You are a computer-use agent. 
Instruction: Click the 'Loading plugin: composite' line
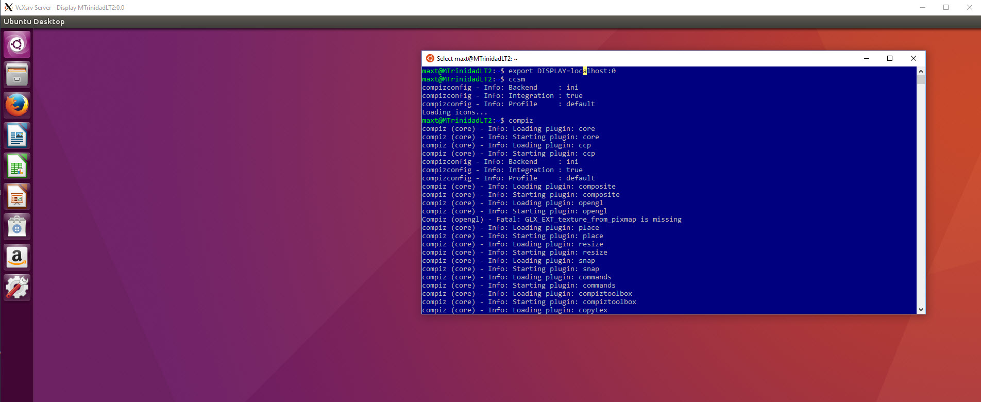click(x=519, y=187)
